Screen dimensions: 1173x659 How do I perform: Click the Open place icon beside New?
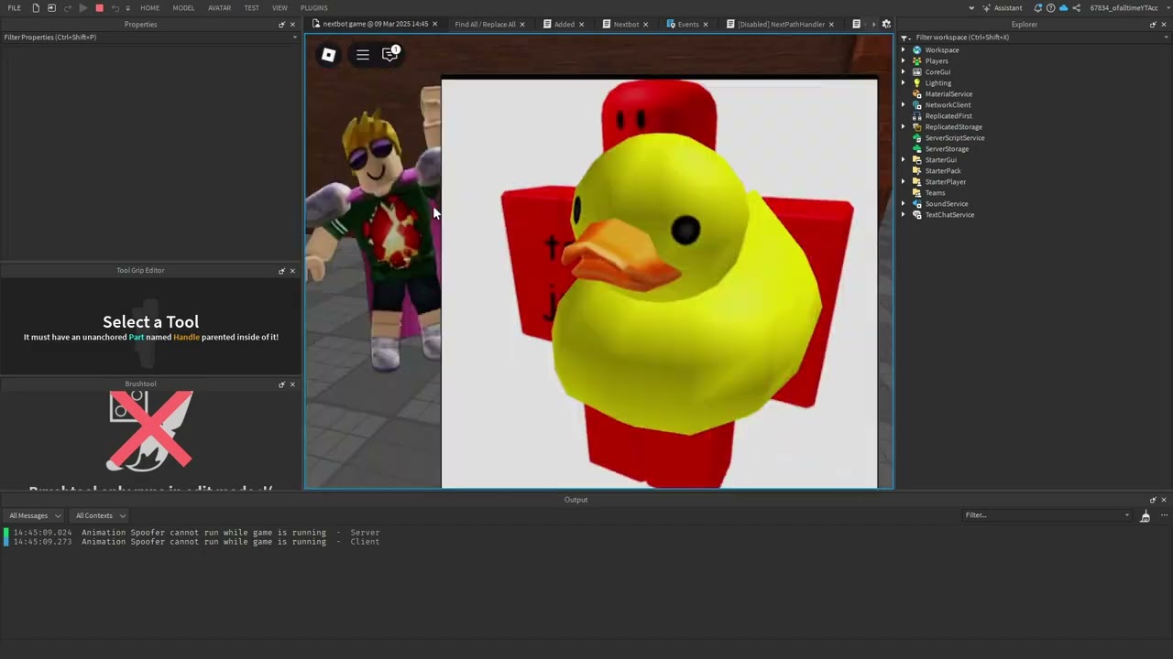pos(51,8)
